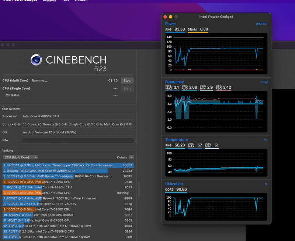Viewport: 295px width, 241px height.
Task: Click the CORE utilization value 98,86
Action: coord(181,189)
